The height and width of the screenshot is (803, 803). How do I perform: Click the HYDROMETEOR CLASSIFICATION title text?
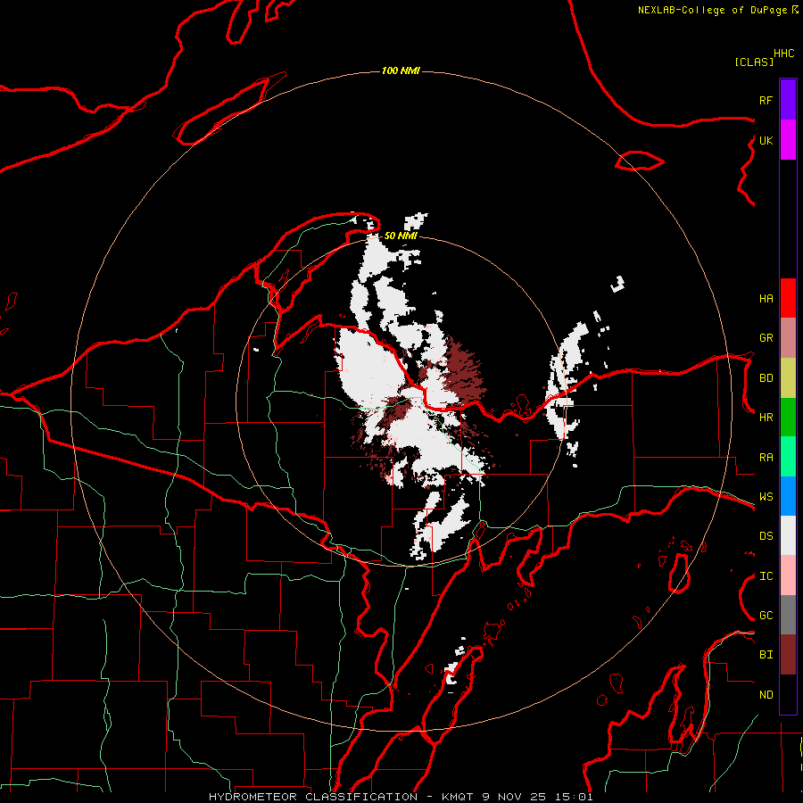pos(313,797)
